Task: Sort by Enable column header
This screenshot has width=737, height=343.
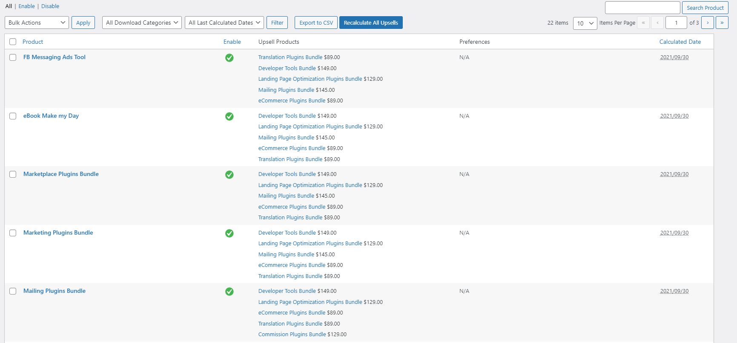Action: (232, 42)
